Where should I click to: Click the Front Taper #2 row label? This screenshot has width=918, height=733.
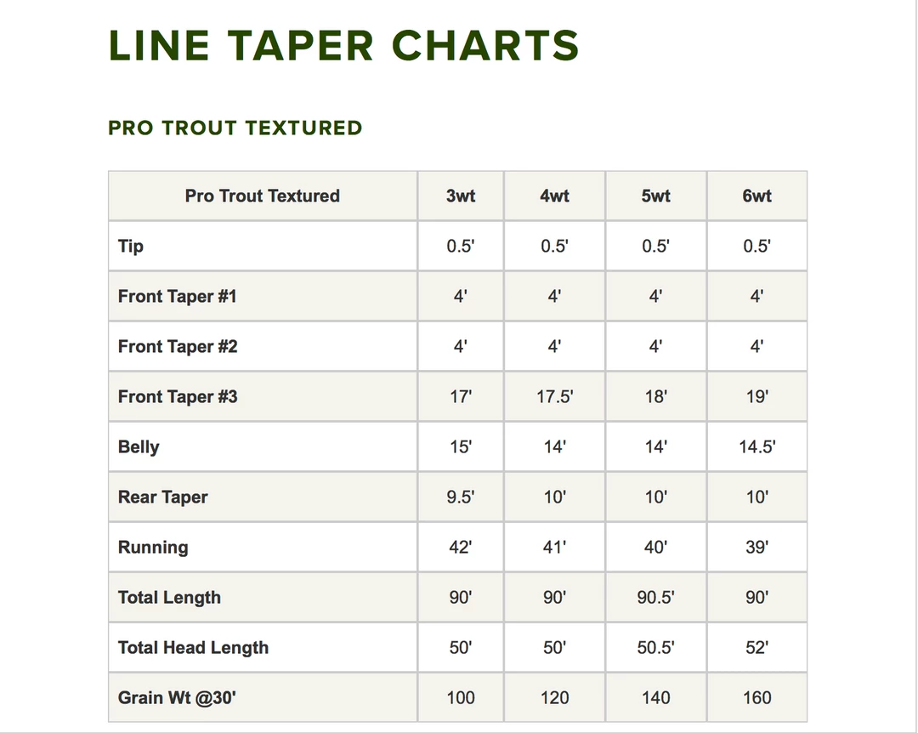point(178,347)
